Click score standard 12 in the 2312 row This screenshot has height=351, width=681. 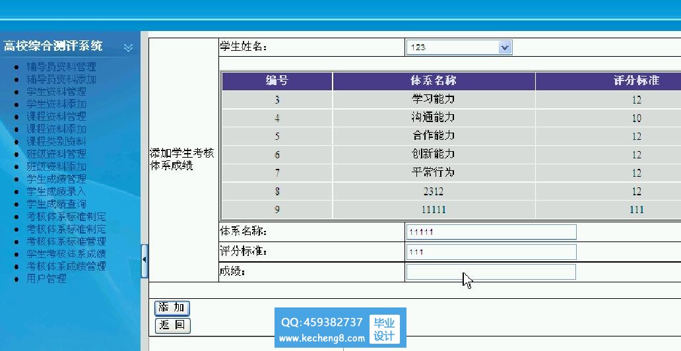pyautogui.click(x=636, y=191)
